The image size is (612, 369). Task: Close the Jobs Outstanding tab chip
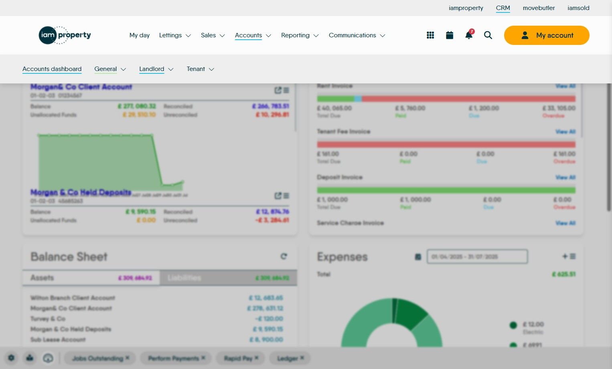[x=128, y=358]
